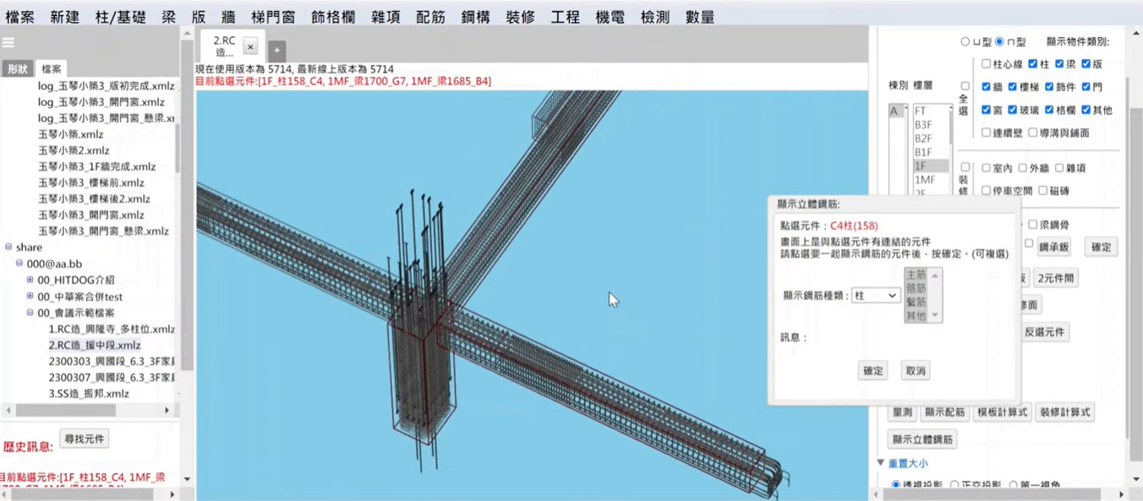Expand the 00_中華案合併test folder
The height and width of the screenshot is (501, 1143).
pyautogui.click(x=30, y=297)
